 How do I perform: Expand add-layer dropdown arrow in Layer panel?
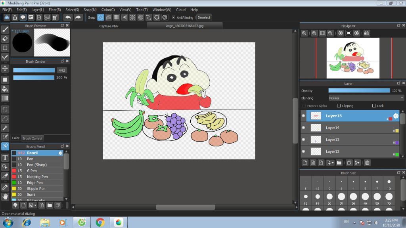pos(333,163)
